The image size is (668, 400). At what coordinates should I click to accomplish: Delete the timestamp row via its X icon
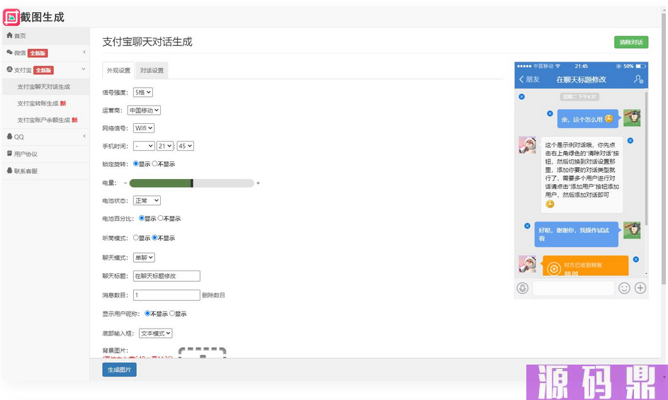pyautogui.click(x=521, y=97)
